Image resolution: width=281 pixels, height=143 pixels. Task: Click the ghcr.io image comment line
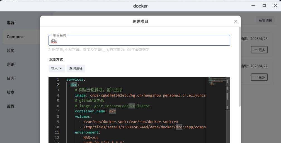point(112,106)
